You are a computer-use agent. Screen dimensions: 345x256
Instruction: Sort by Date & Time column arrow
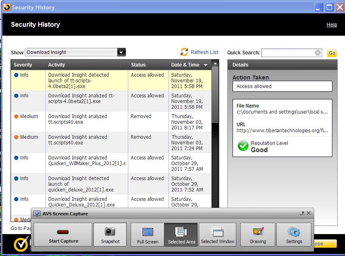[x=205, y=65]
